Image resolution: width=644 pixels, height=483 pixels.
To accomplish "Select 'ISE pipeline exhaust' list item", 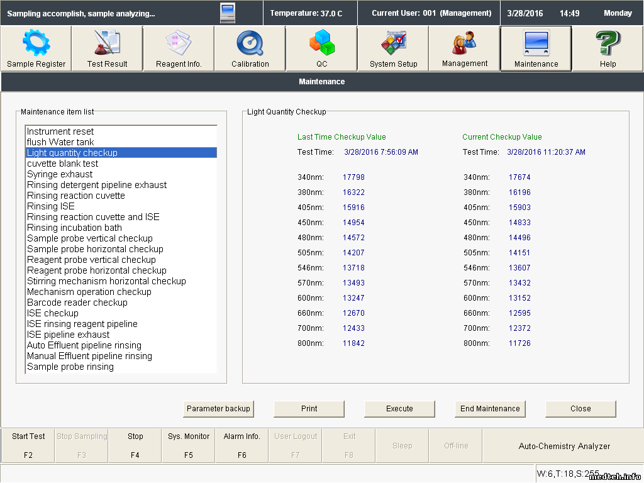I will point(68,335).
